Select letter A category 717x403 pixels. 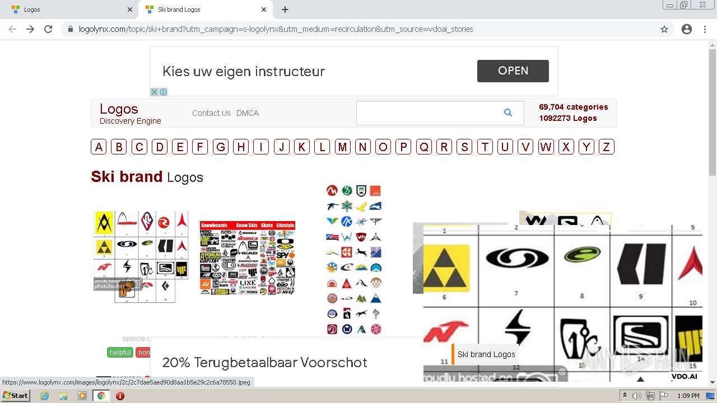99,147
